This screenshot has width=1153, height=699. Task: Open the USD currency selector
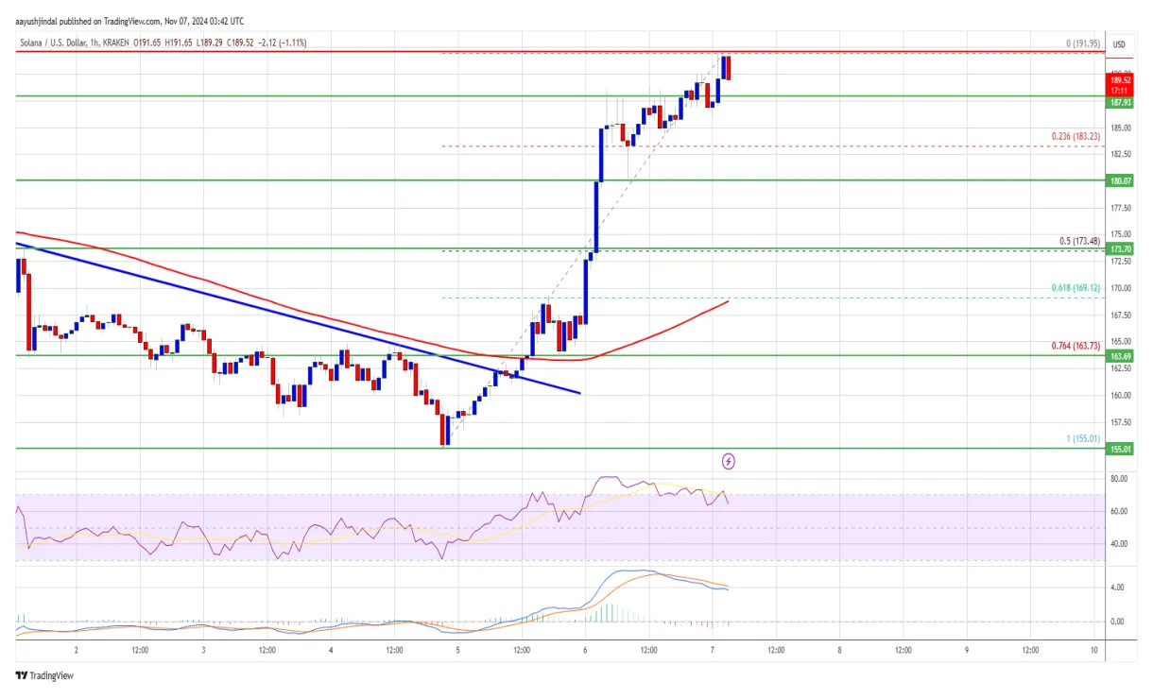1119,44
